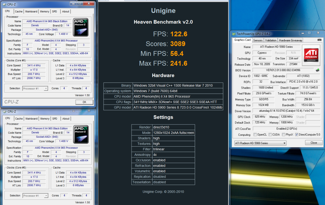Expand Processor #1 selection in upper CPU-Z
Image resolution: width=325 pixels, height=205 pixels.
(x=35, y=89)
